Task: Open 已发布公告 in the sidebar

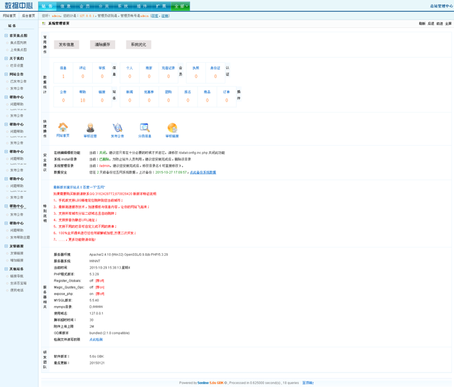Action: pyautogui.click(x=18, y=81)
